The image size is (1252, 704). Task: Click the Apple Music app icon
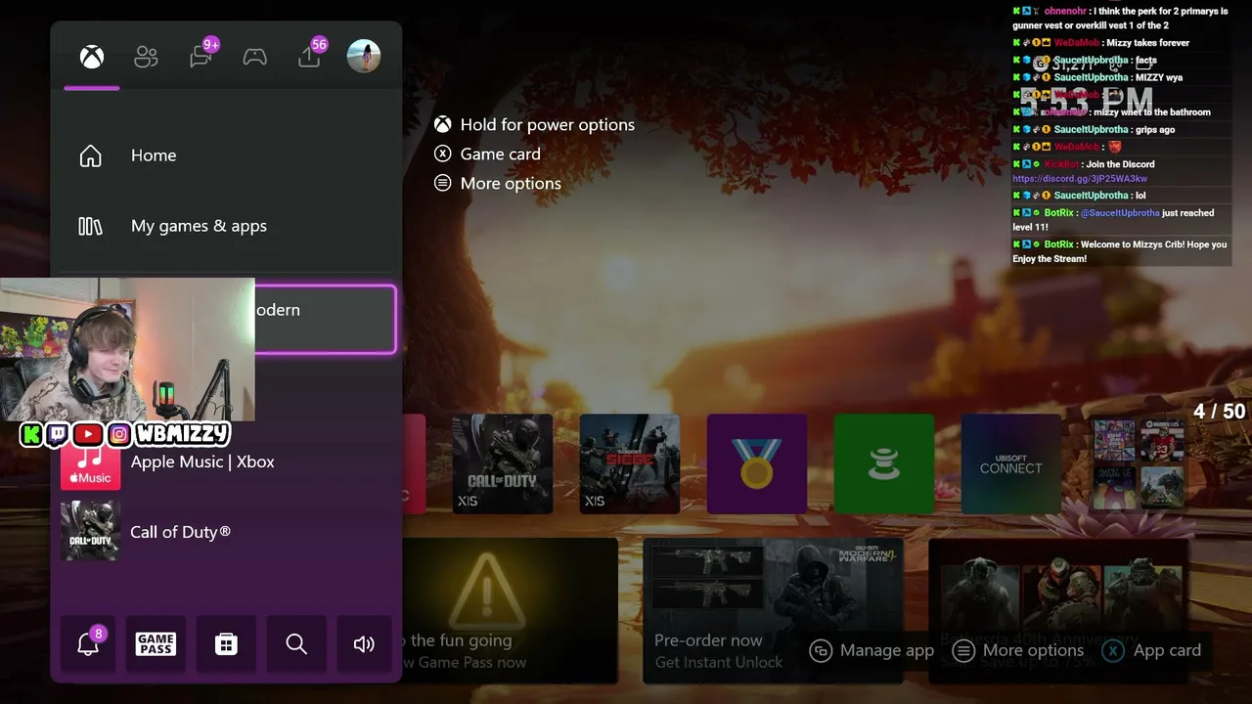(90, 462)
